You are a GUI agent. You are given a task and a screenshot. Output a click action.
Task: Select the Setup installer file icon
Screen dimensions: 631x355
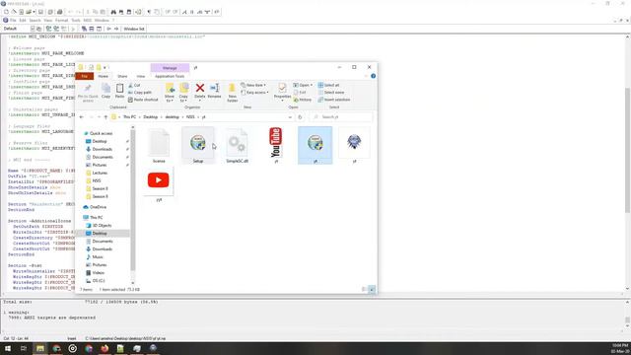coord(198,145)
